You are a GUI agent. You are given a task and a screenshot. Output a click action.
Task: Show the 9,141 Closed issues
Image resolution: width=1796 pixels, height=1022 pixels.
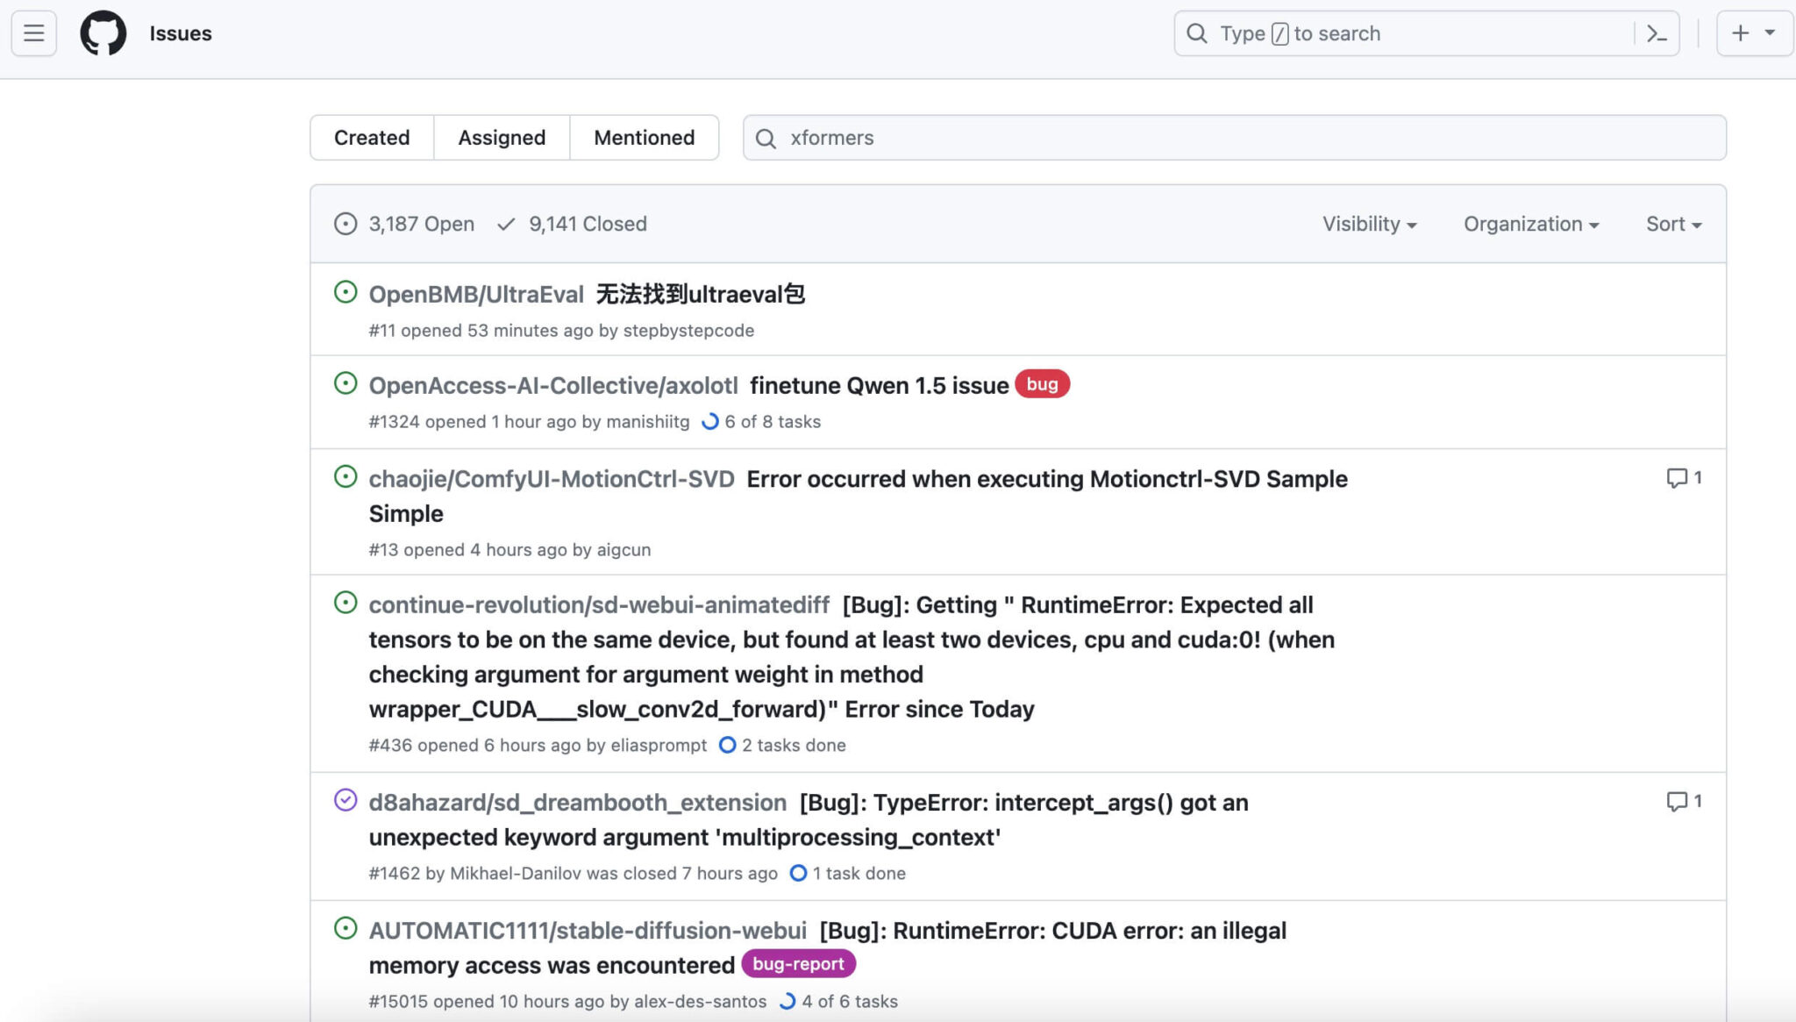pyautogui.click(x=572, y=224)
